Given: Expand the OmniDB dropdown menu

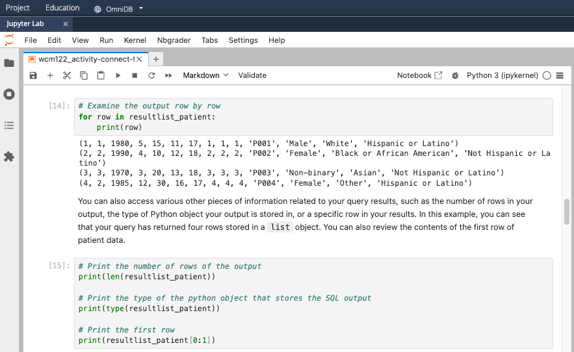Looking at the screenshot, I should pos(119,8).
